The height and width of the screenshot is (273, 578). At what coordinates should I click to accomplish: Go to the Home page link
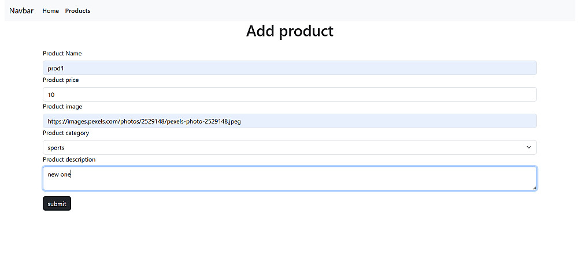[50, 10]
